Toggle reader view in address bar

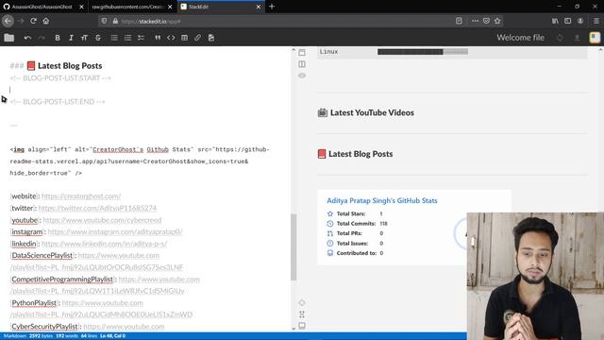(x=459, y=21)
